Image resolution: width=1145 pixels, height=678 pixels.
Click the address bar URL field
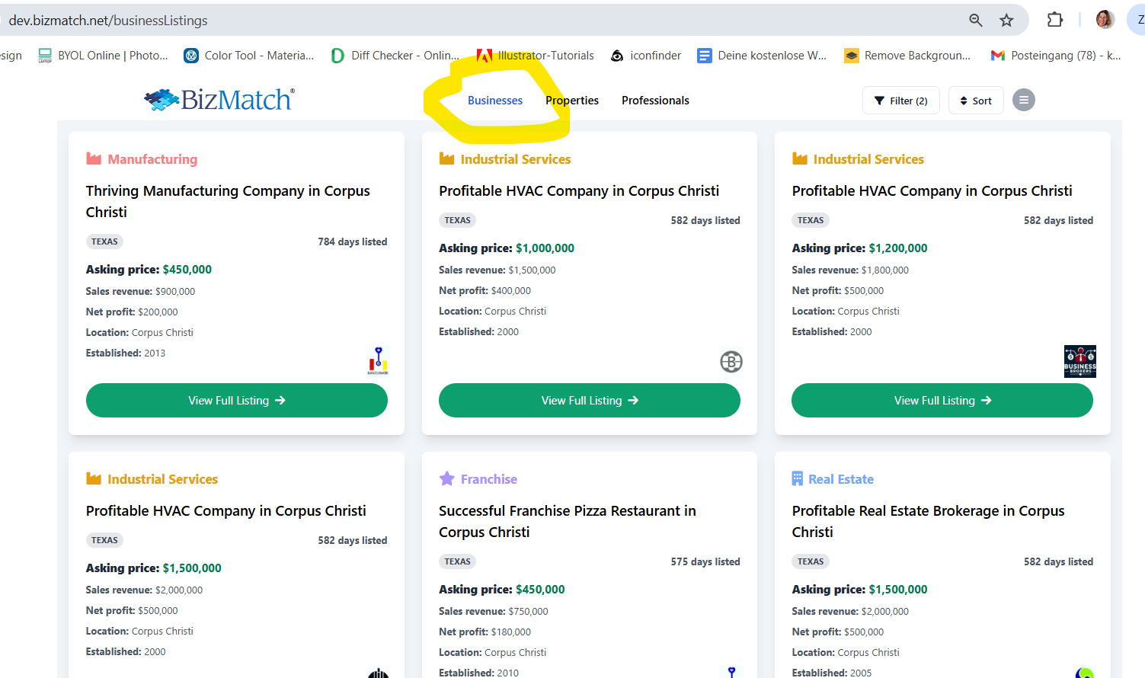point(457,21)
